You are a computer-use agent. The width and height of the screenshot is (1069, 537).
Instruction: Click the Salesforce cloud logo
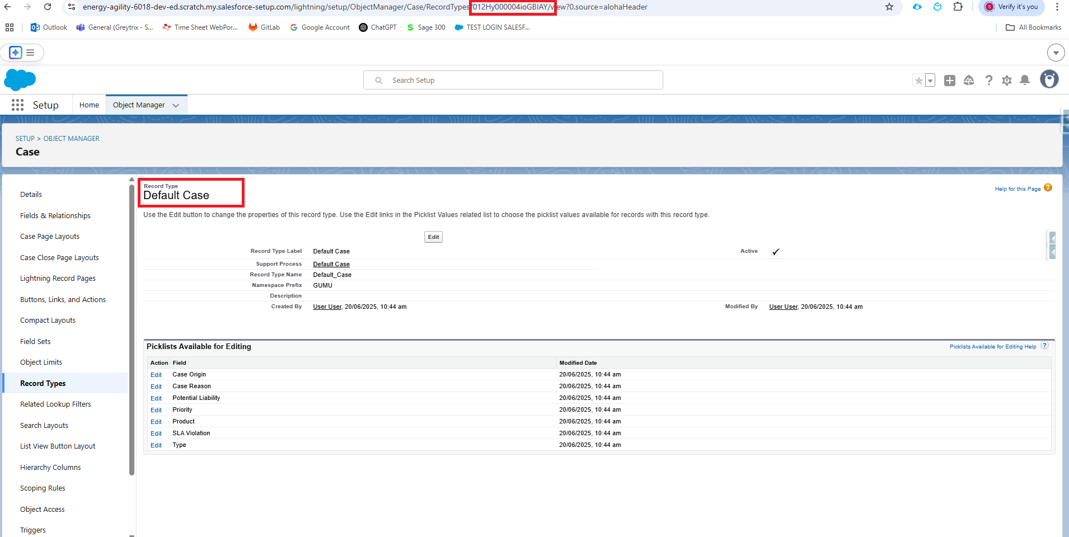pos(20,80)
